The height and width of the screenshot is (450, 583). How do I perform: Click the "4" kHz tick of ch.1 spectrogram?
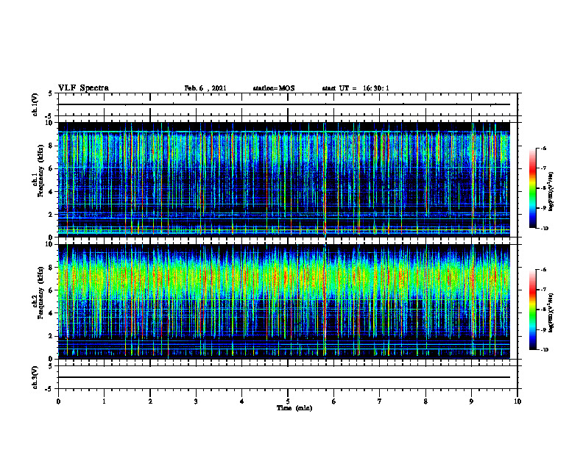[x=51, y=192]
